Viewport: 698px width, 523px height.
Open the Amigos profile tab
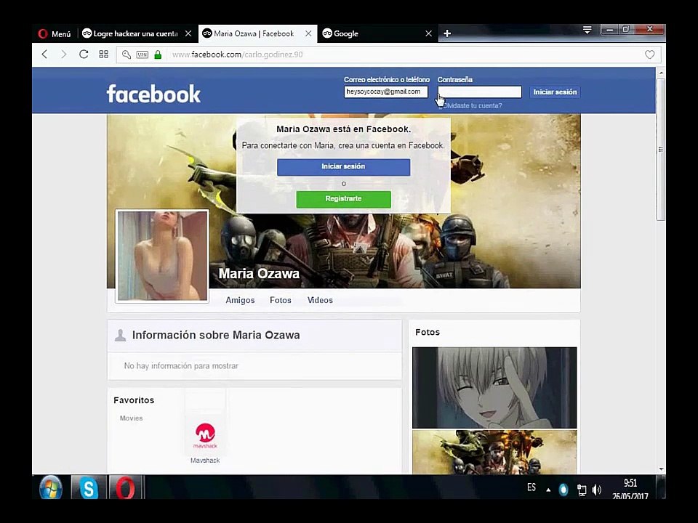click(240, 300)
